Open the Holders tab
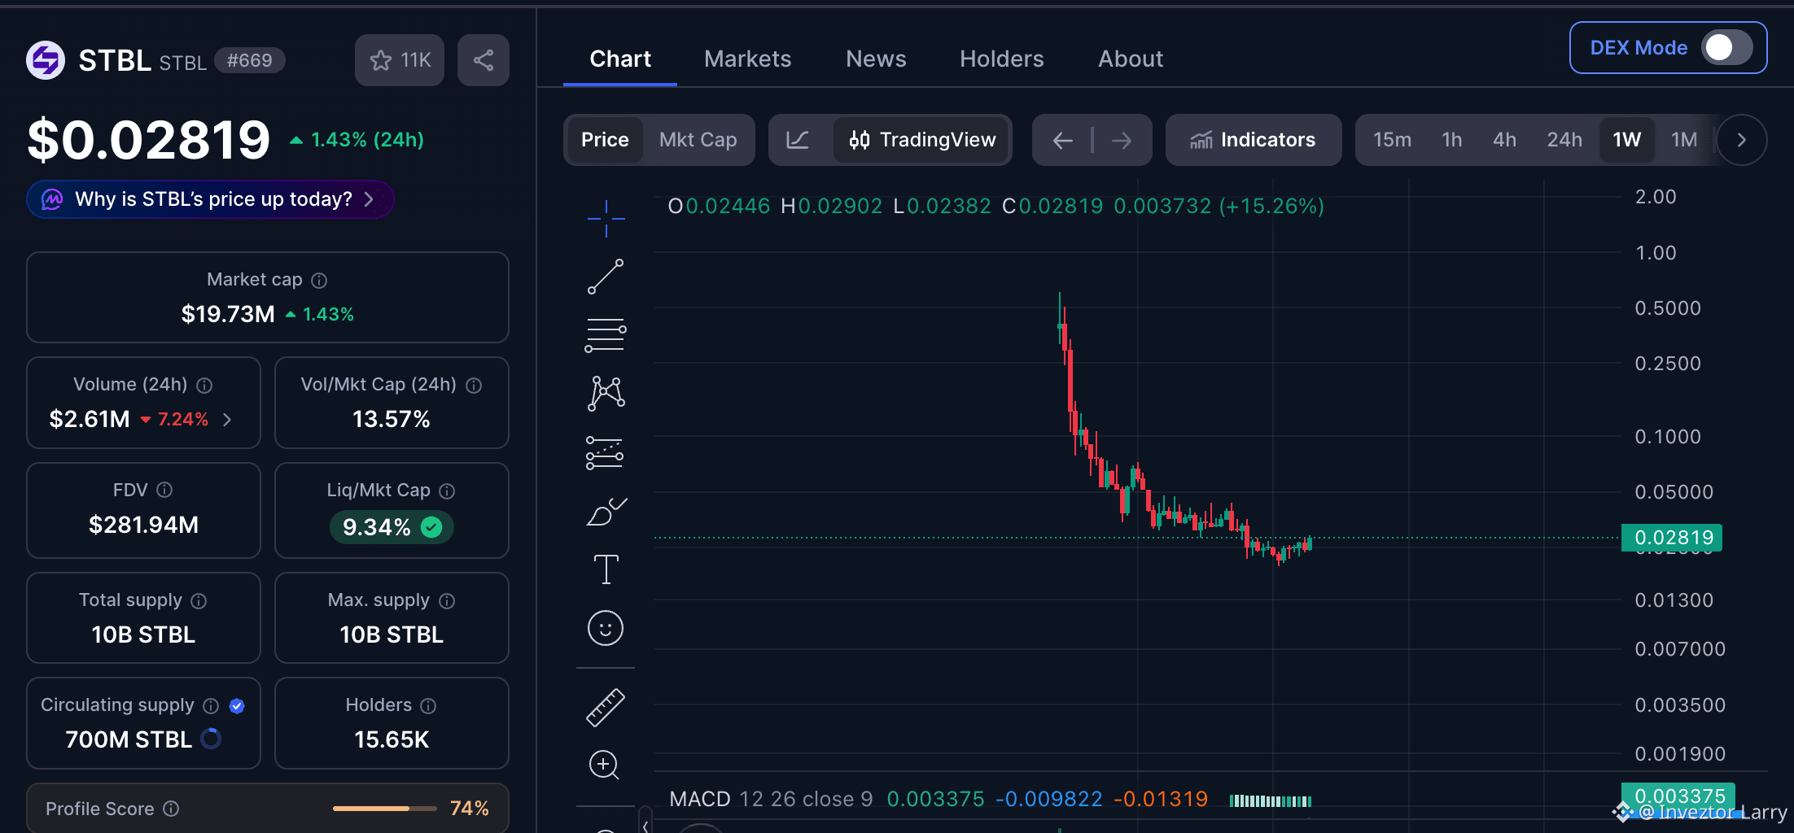Screen dimensions: 1794x833 tap(1001, 59)
